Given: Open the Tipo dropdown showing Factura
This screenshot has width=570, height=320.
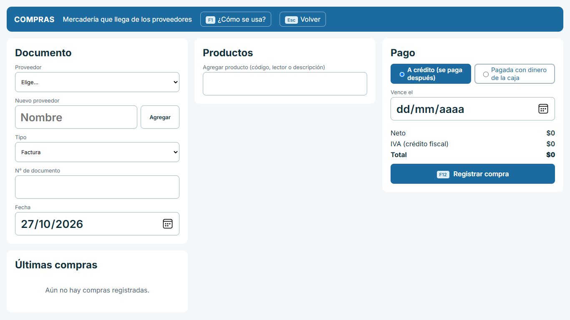Looking at the screenshot, I should 97,152.
